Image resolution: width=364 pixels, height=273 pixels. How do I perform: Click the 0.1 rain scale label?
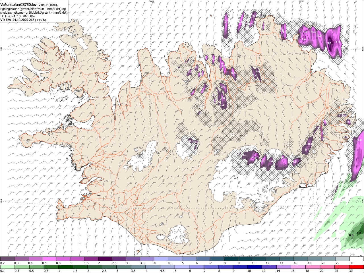[2, 271]
